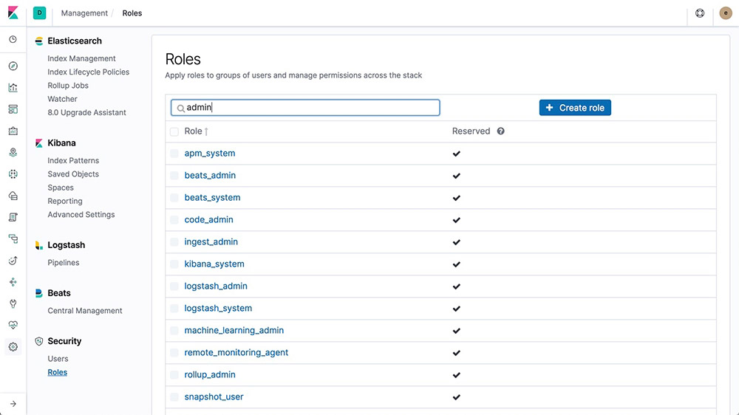Screen dimensions: 739x415
Task: Click the search magnifier icon
Action: click(x=180, y=109)
